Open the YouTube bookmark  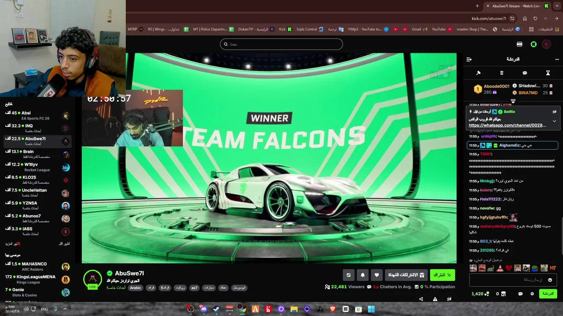coord(442,29)
